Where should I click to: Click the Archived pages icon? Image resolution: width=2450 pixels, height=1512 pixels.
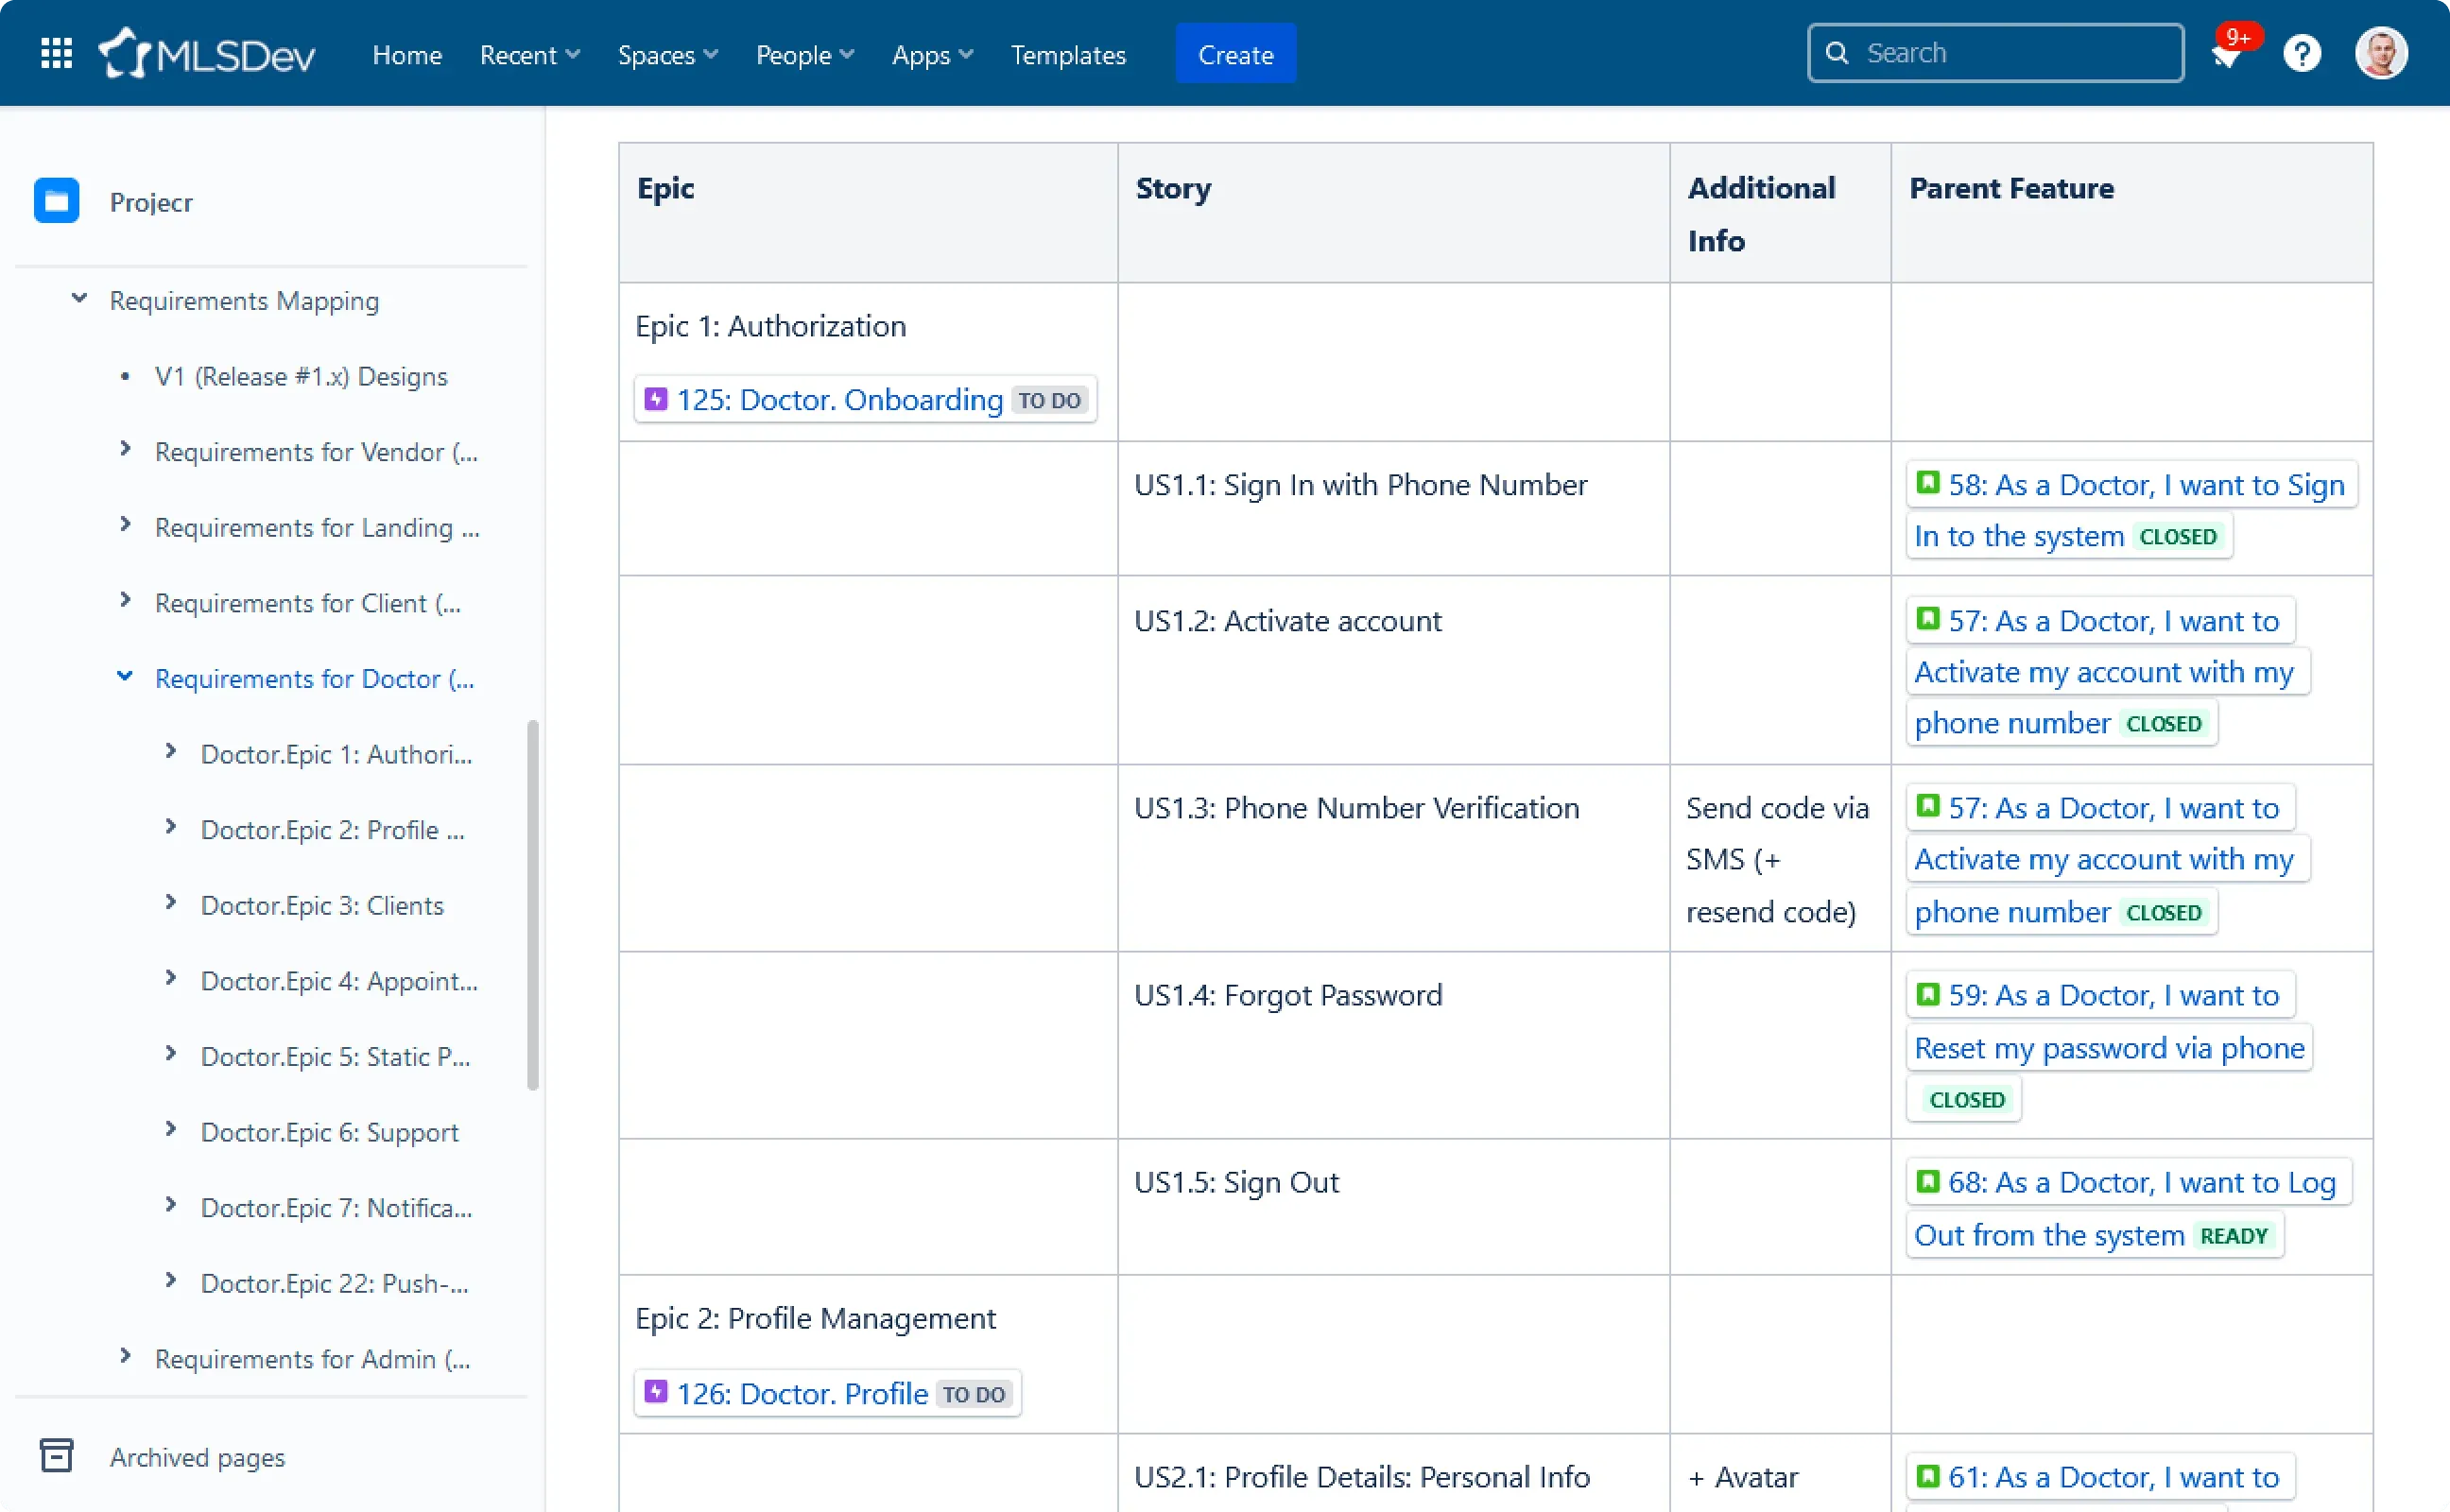(56, 1458)
